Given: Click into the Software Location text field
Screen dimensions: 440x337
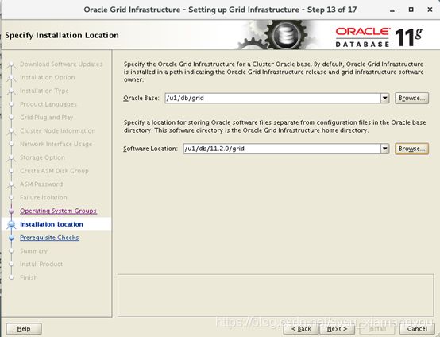Looking at the screenshot, I should tap(282, 149).
